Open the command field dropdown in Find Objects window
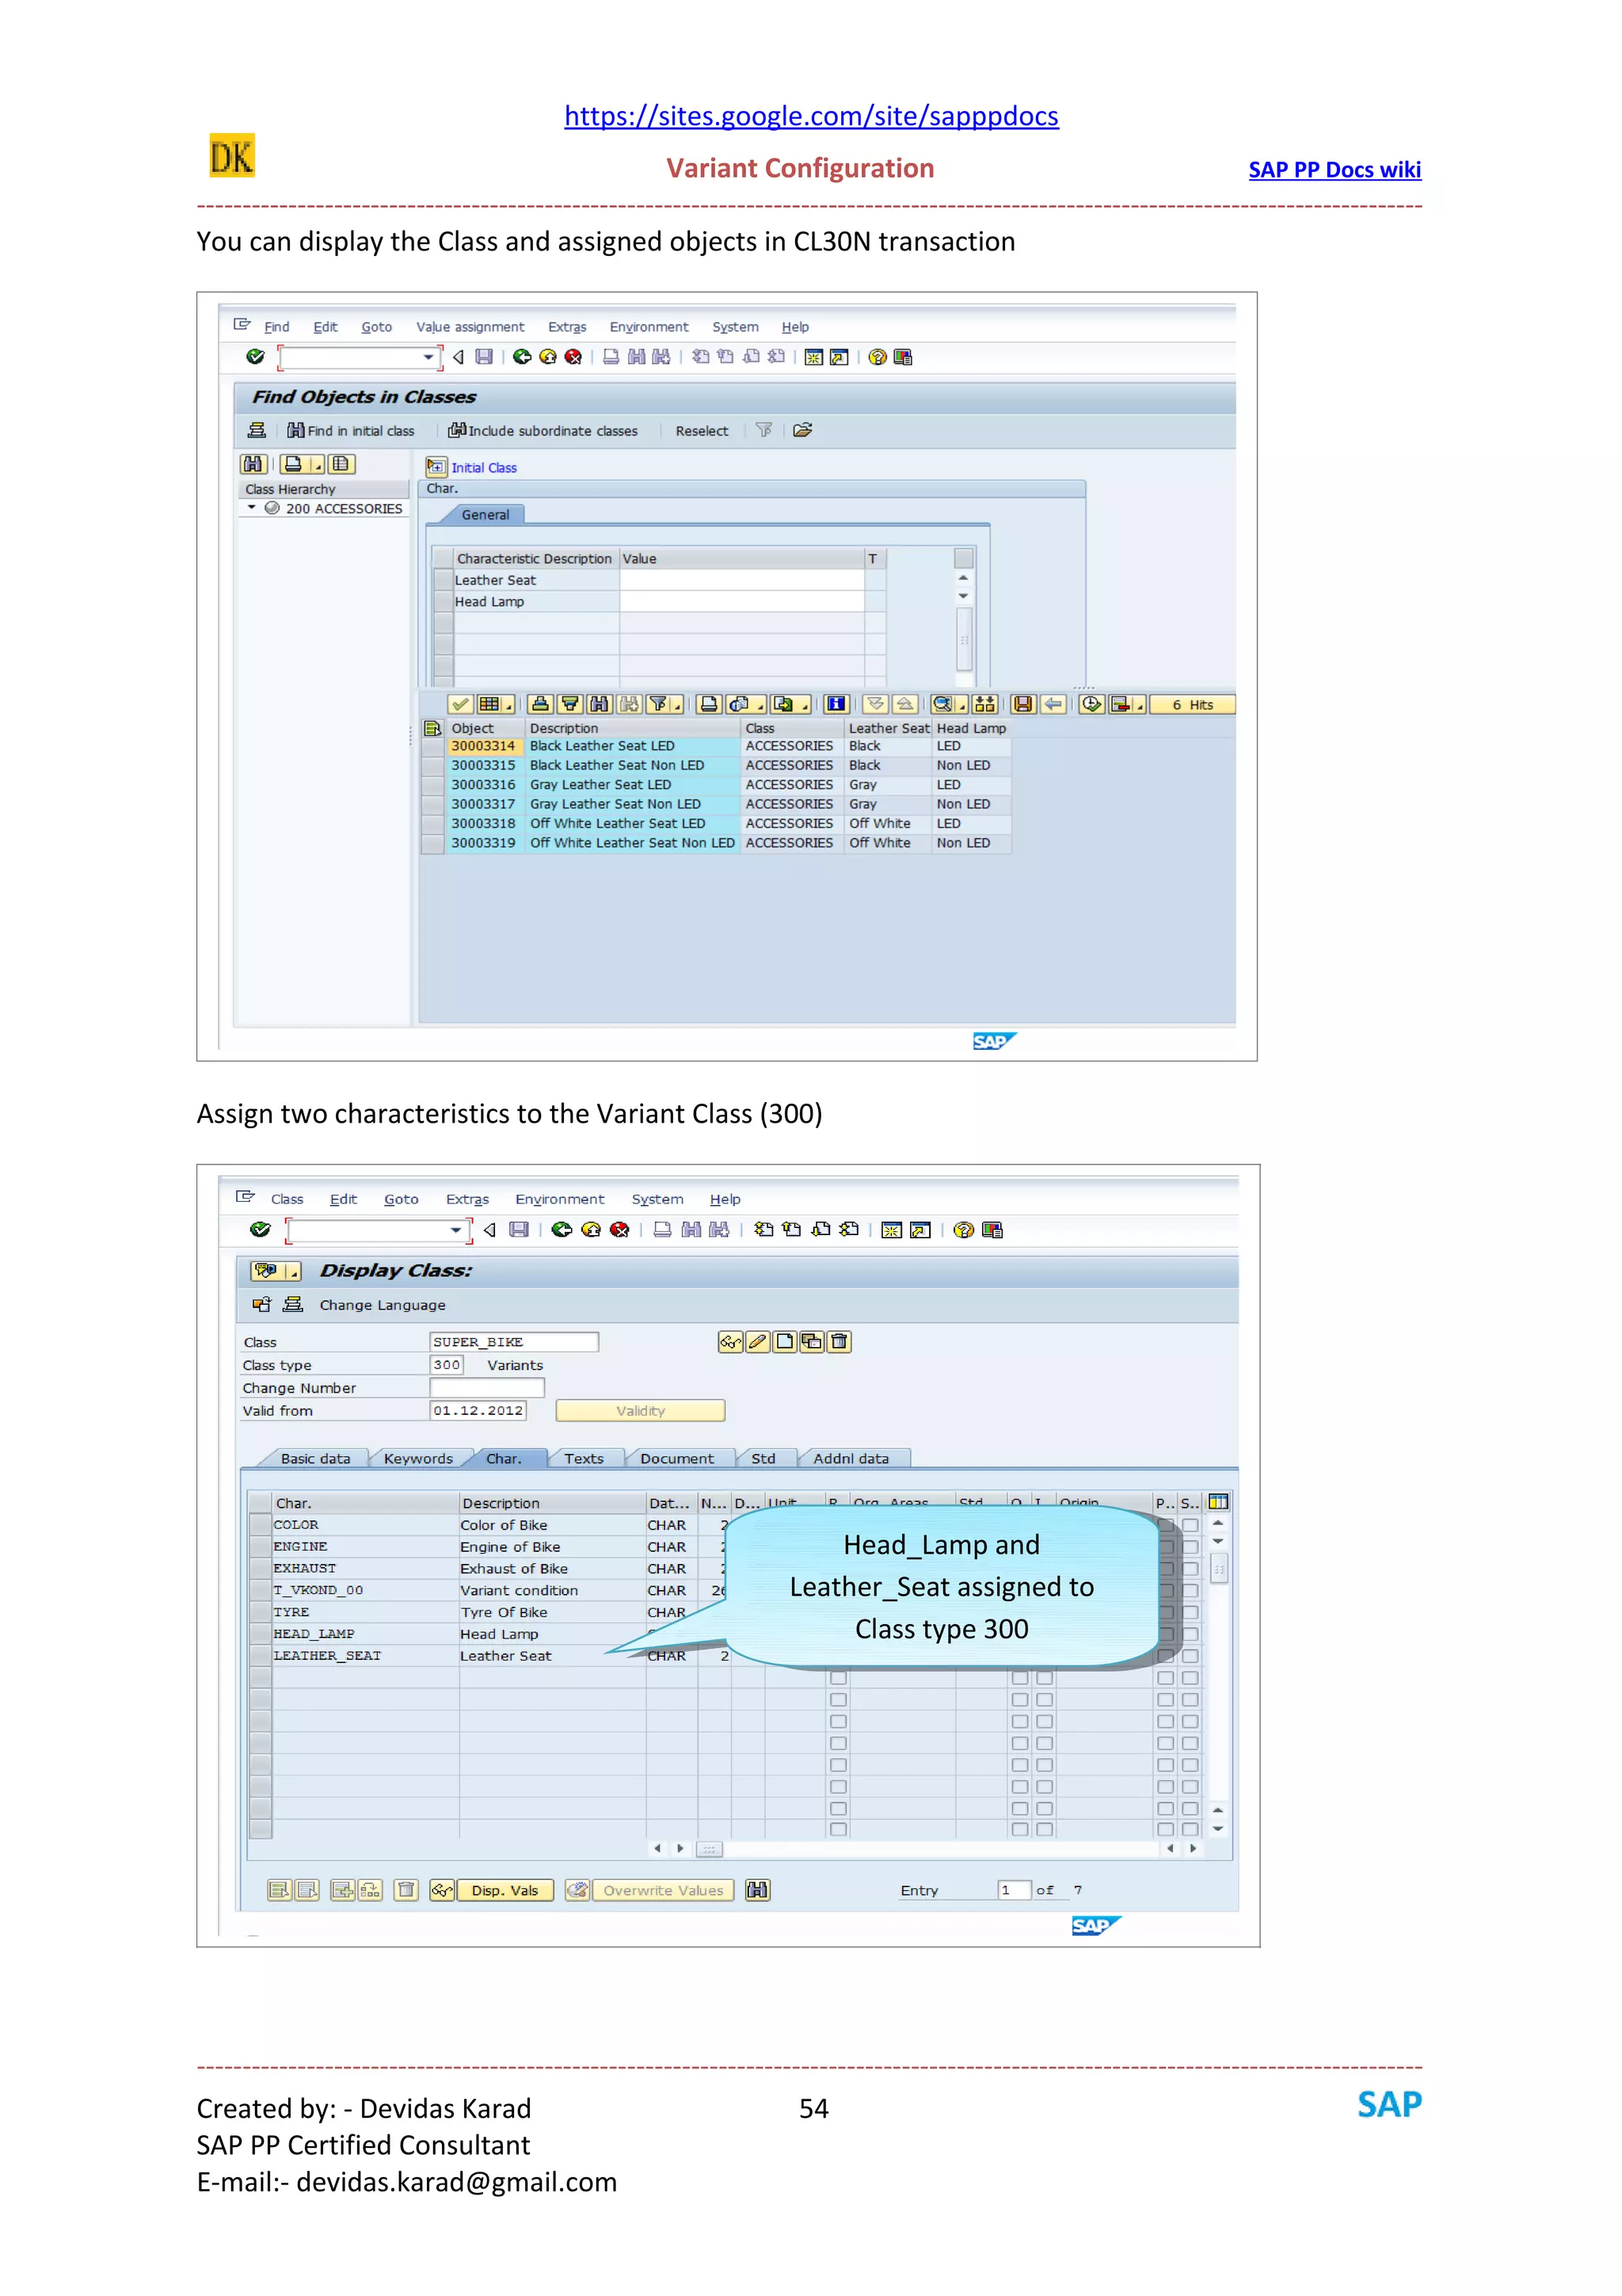This screenshot has height=2296, width=1622. tap(428, 357)
